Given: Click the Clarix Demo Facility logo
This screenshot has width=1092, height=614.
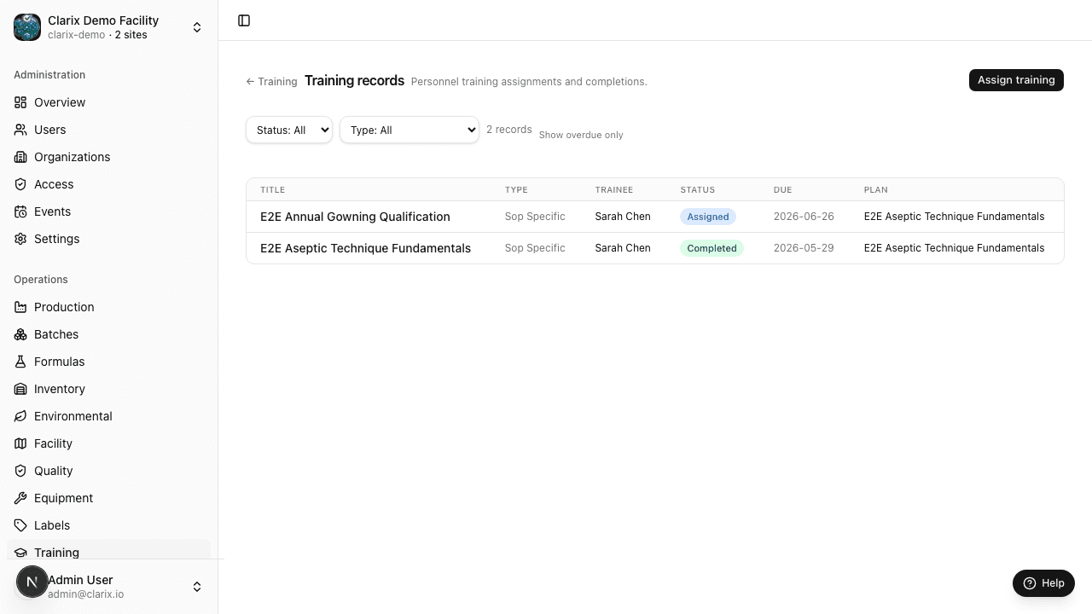Looking at the screenshot, I should (27, 27).
